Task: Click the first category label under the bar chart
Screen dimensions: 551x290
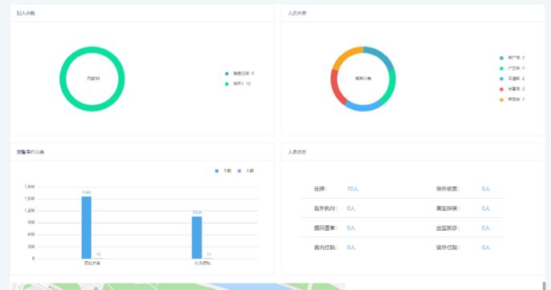Action: 92,263
